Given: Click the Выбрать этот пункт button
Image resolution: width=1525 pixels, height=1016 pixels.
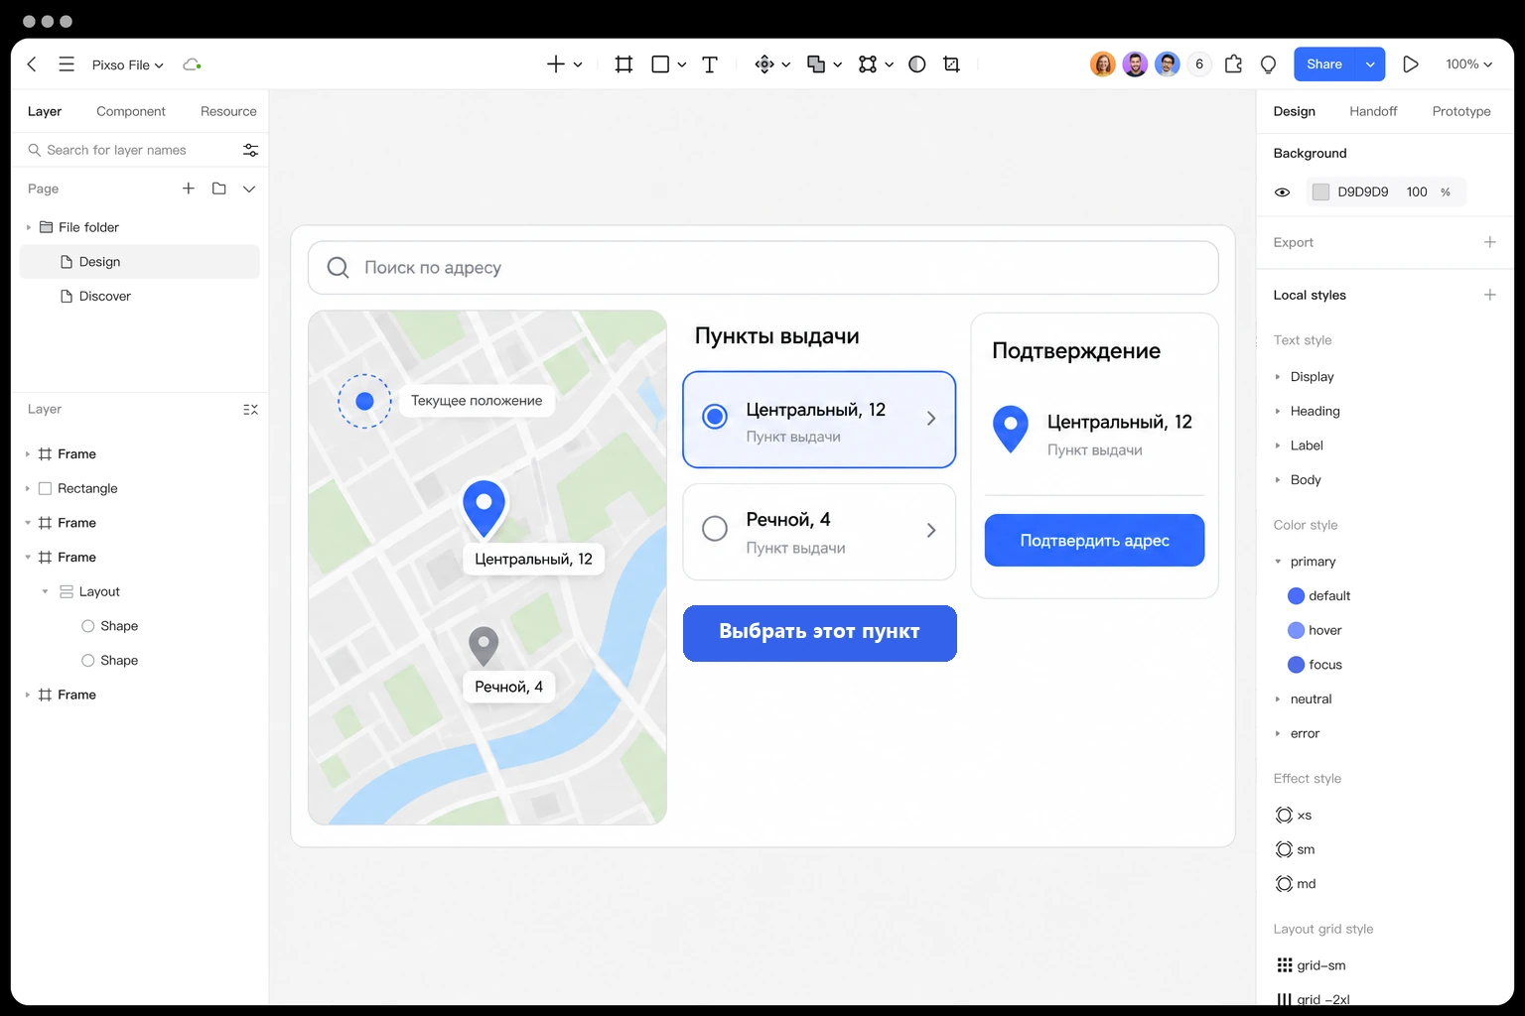Looking at the screenshot, I should tap(820, 633).
